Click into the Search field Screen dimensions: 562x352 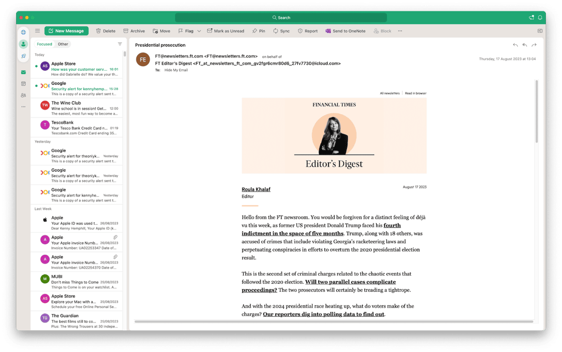point(281,18)
